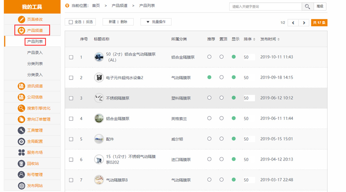Select checkbox for row 1
The width and height of the screenshot is (346, 192).
click(x=71, y=57)
